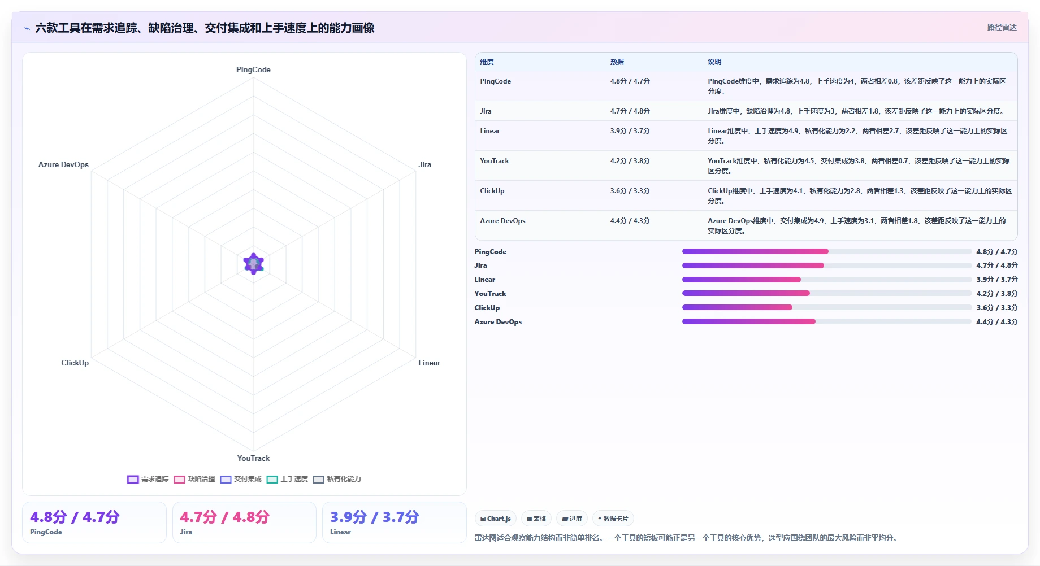The image size is (1040, 566).
Task: Click the 3.6分 / 3.3分 table cell
Action: pos(630,191)
